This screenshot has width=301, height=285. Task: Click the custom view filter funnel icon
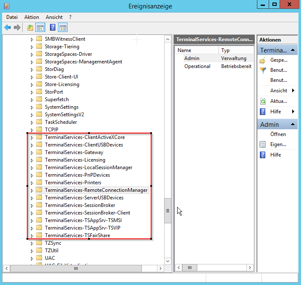pos(263,70)
